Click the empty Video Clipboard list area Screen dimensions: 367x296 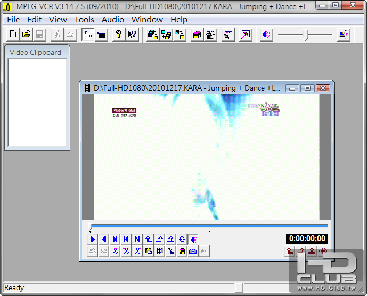(37, 103)
